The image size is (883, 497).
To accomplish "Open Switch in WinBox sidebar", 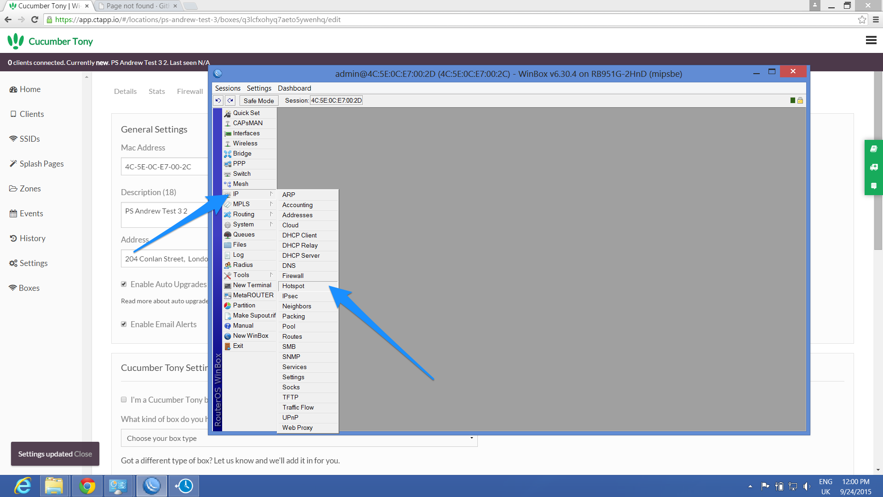I will pyautogui.click(x=250, y=173).
